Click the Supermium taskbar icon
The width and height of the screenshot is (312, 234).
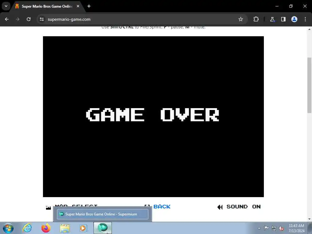tap(103, 228)
